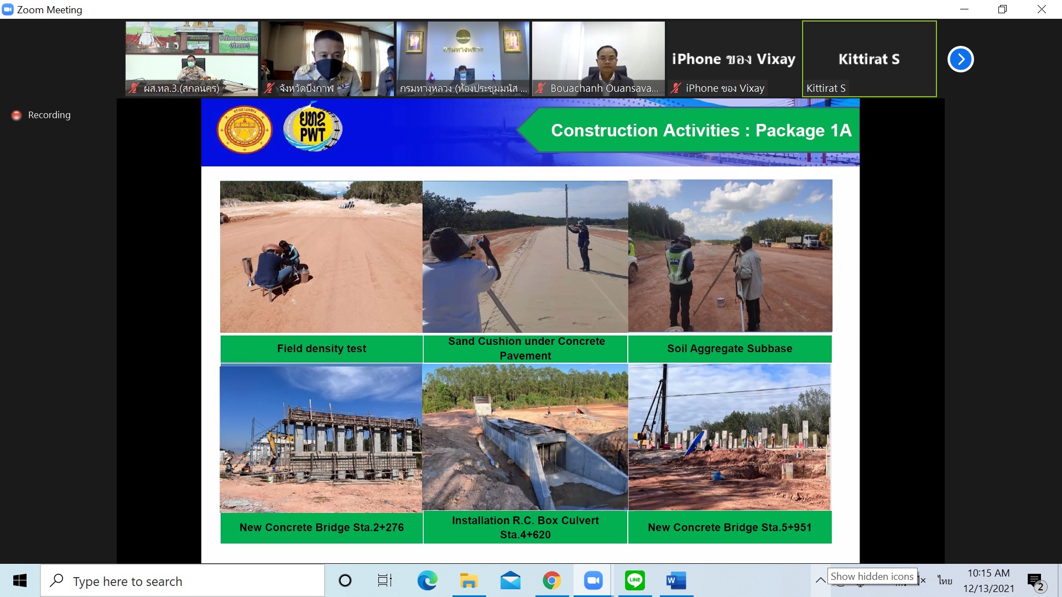The width and height of the screenshot is (1062, 597).
Task: Expand the hidden tray icons chevron
Action: (x=820, y=580)
